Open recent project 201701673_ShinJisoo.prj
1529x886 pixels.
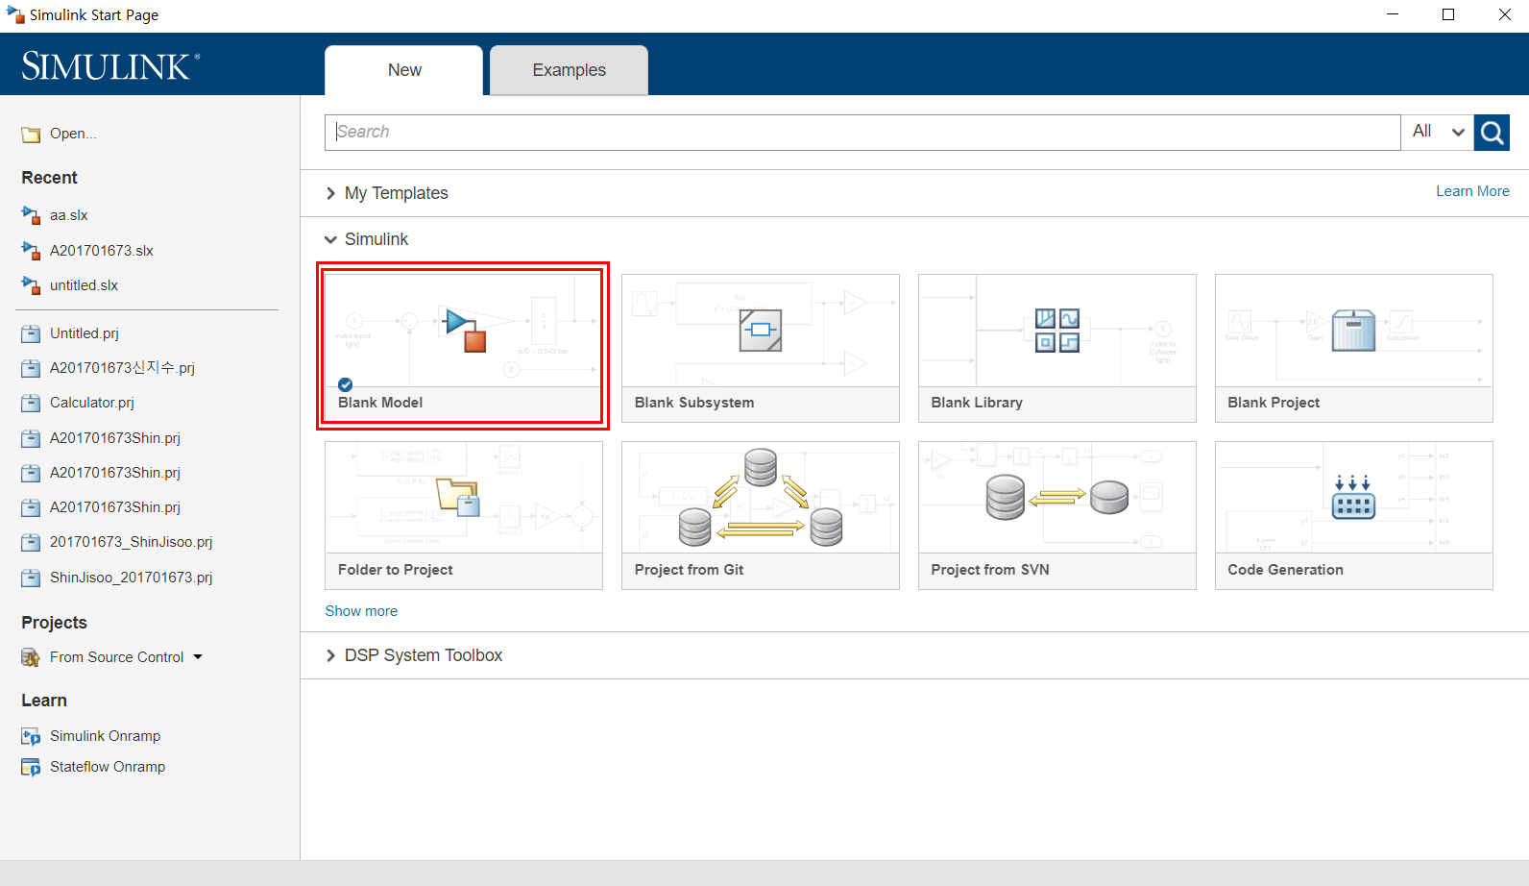[132, 542]
